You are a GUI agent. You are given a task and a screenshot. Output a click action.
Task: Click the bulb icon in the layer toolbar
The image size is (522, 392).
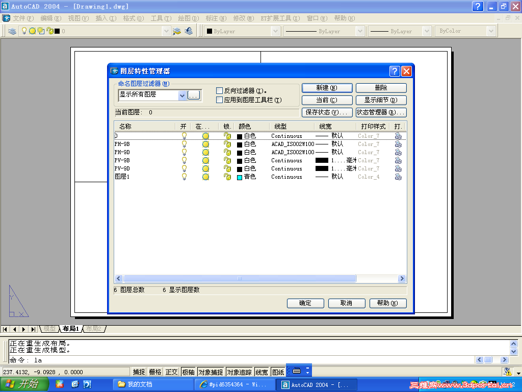click(24, 31)
